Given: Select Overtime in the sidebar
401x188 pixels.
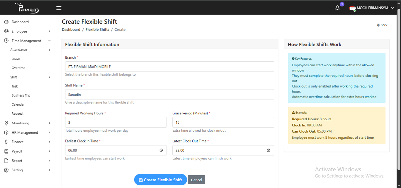Looking at the screenshot, I should click(18, 68).
